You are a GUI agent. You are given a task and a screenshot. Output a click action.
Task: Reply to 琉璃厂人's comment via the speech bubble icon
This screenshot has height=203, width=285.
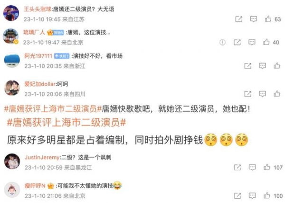click(252, 42)
